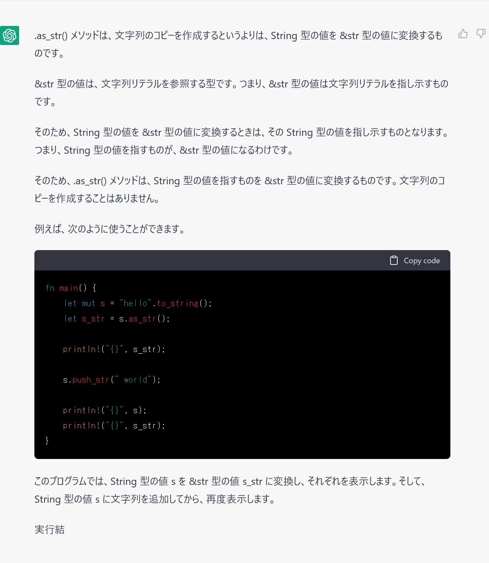Click the Copy code button

point(415,260)
